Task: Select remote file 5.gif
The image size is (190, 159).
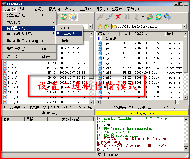Action: coord(105,63)
